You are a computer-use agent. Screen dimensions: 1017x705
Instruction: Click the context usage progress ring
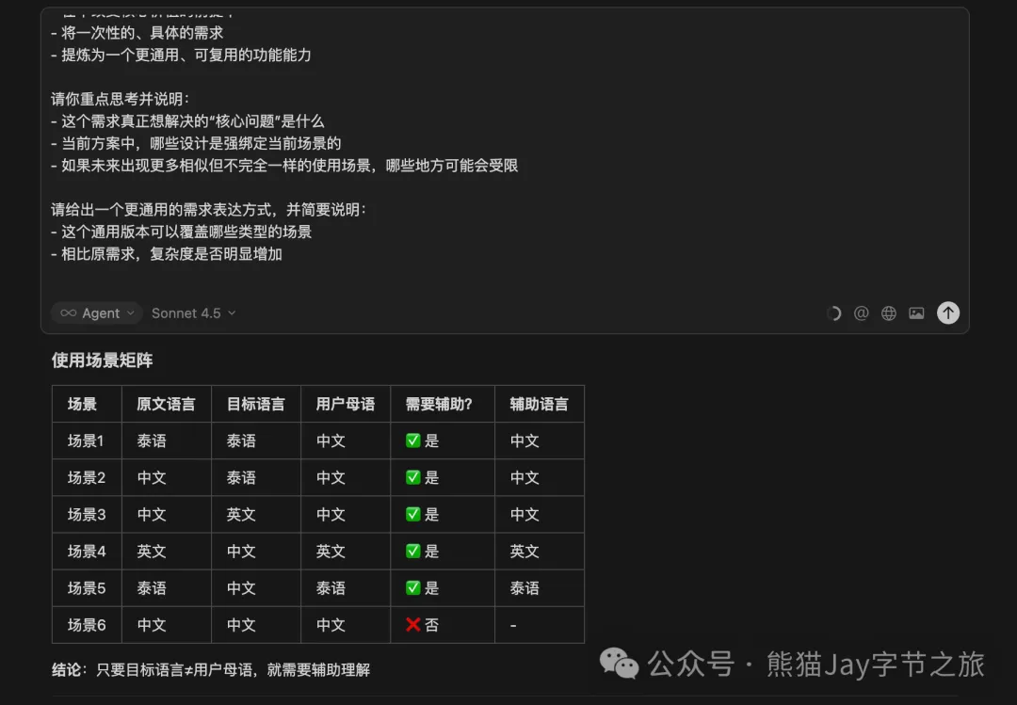pyautogui.click(x=833, y=312)
